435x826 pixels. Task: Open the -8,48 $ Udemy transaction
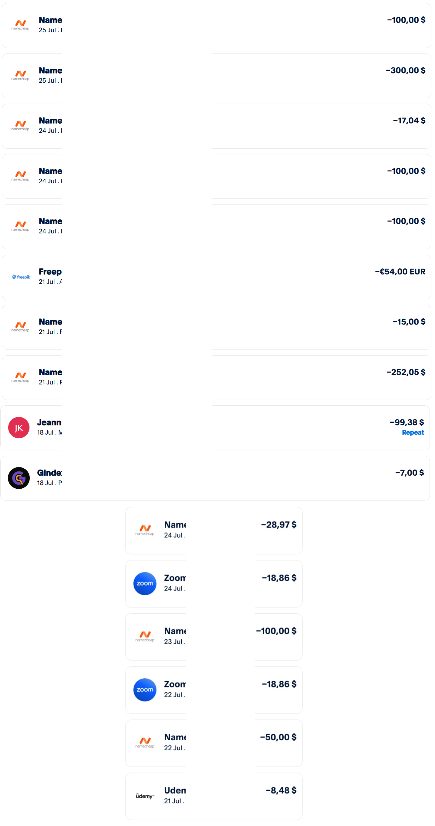click(x=214, y=796)
